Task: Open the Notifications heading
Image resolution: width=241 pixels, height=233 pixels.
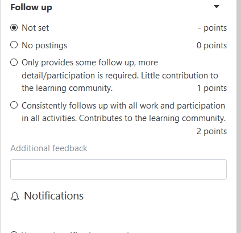Action: pyautogui.click(x=53, y=195)
